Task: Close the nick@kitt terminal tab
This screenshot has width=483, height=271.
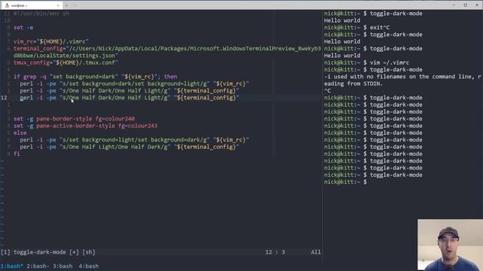Action: (58, 5)
